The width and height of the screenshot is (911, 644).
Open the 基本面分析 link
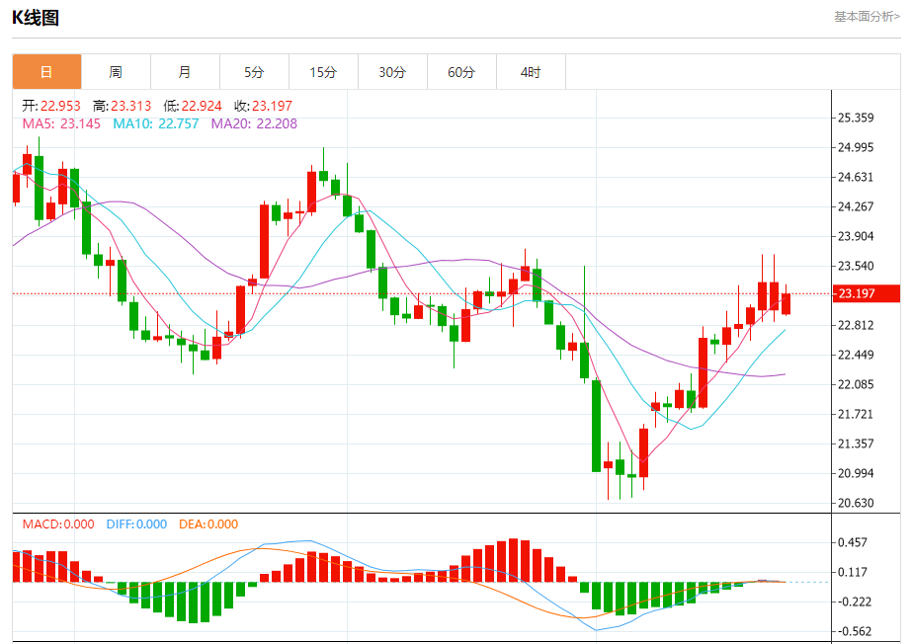point(867,17)
